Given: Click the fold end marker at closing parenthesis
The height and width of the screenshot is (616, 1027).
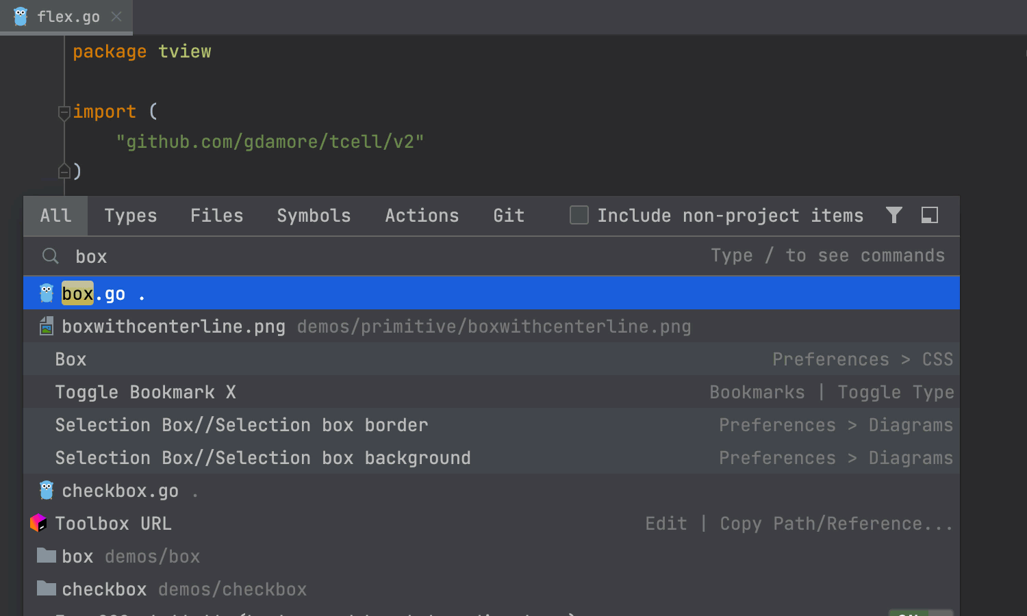Looking at the screenshot, I should (x=64, y=171).
